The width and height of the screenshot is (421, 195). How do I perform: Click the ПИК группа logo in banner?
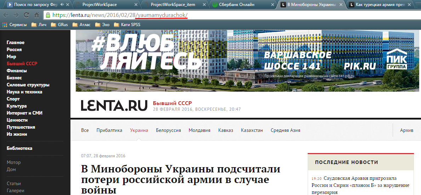pos(397,59)
